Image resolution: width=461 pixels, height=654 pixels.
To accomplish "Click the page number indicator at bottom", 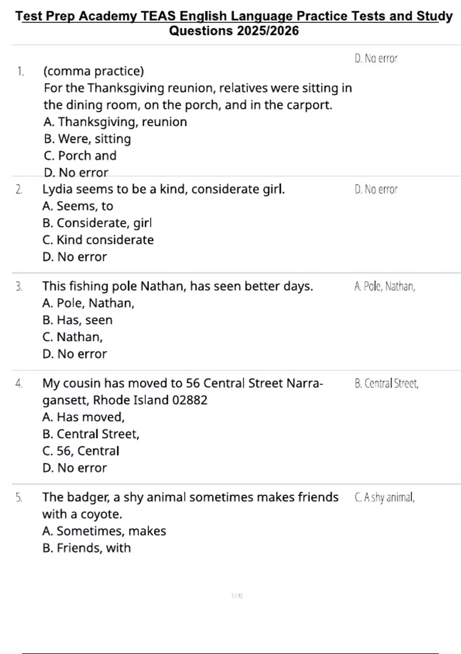I will (x=237, y=596).
